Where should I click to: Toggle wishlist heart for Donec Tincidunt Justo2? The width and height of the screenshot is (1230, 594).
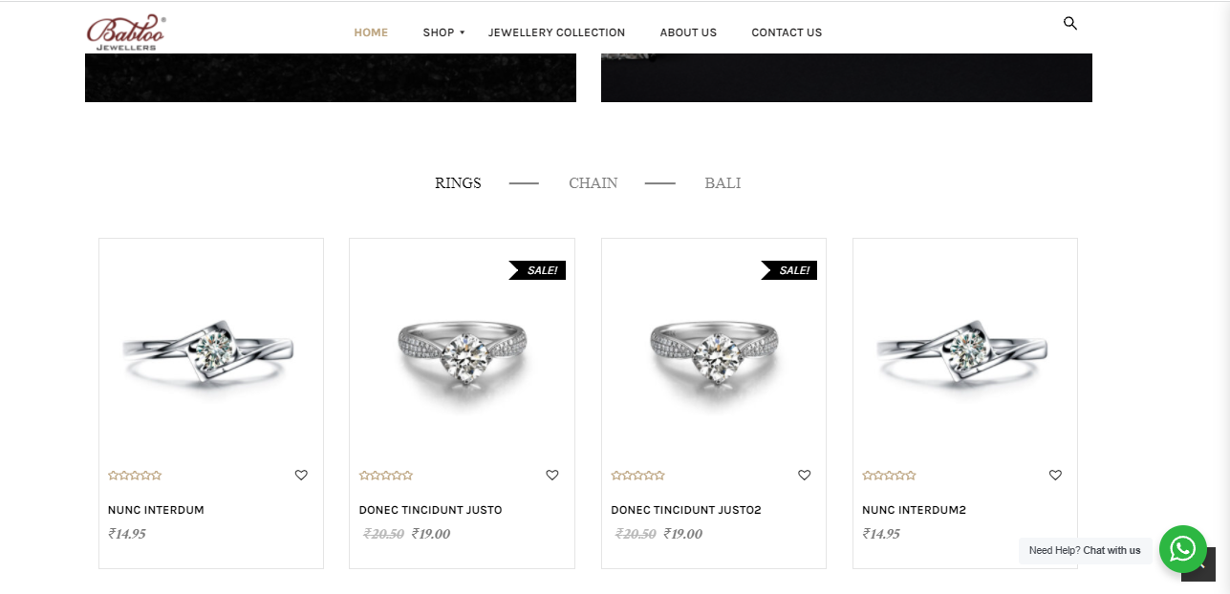pos(805,475)
